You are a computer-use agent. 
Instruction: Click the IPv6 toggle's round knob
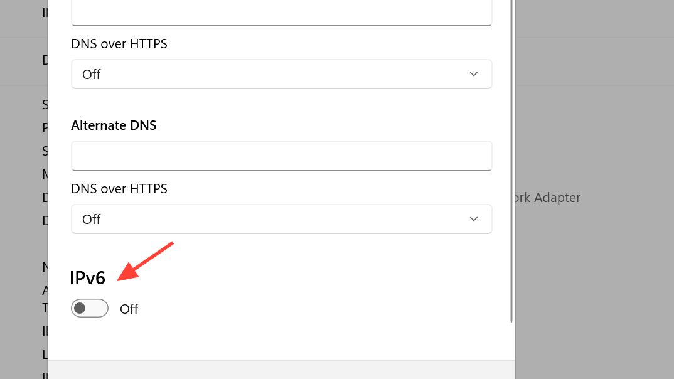pos(80,308)
